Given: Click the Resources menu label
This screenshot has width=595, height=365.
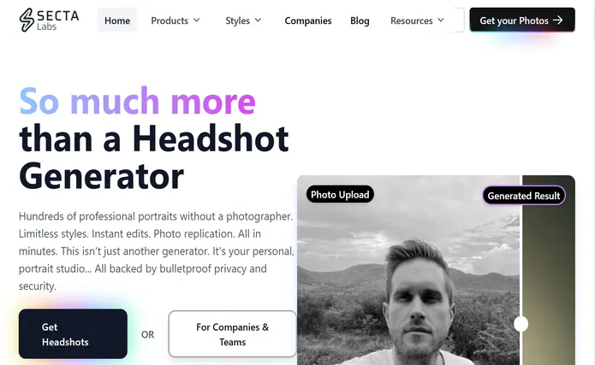Looking at the screenshot, I should pos(412,21).
